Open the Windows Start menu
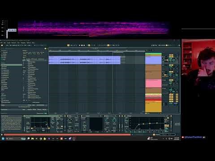215x161 pixels. click(x=3, y=139)
